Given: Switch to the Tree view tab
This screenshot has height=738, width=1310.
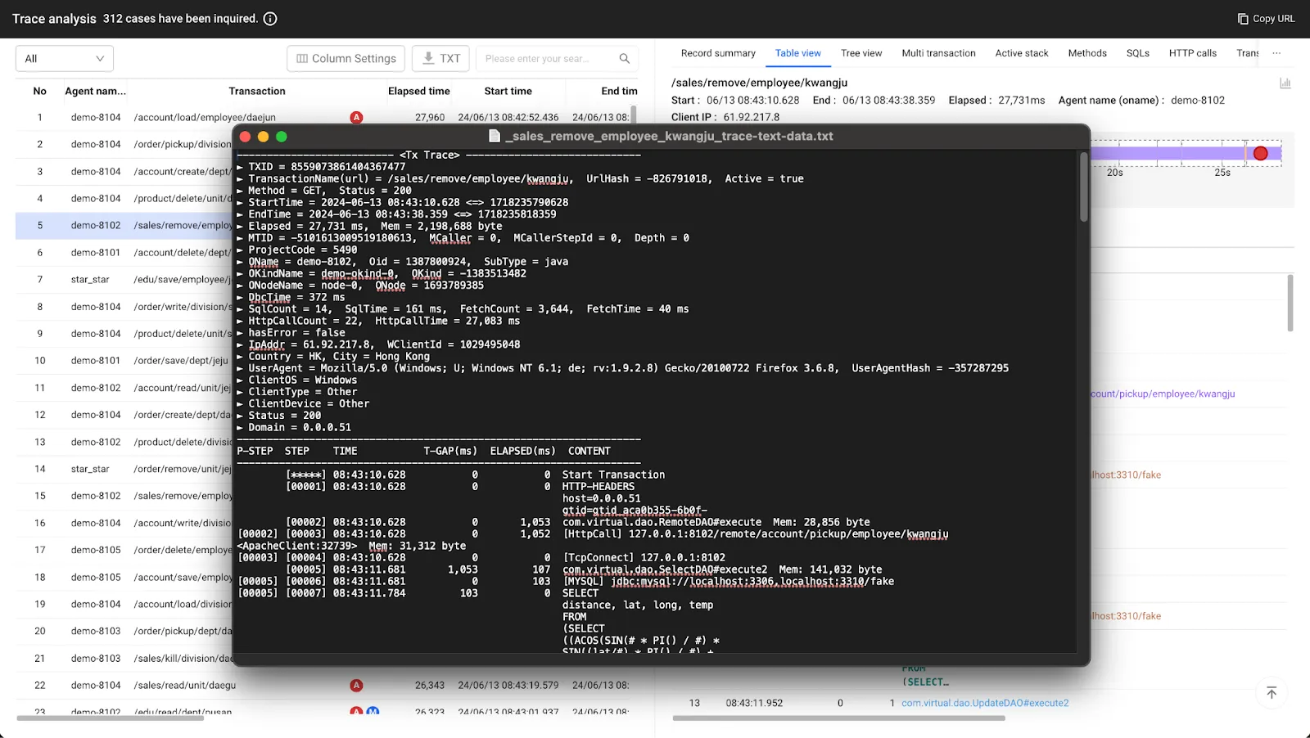Looking at the screenshot, I should [x=861, y=53].
